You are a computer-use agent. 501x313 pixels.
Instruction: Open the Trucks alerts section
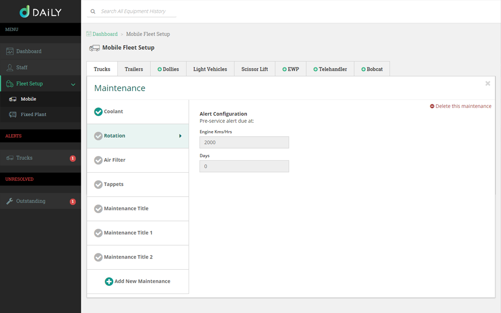(24, 158)
